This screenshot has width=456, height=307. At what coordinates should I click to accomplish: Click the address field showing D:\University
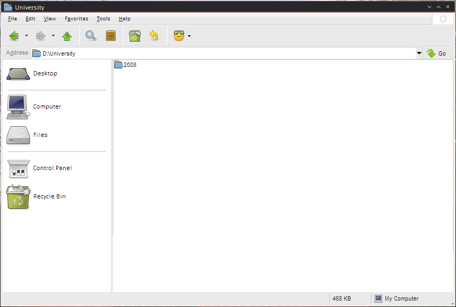pyautogui.click(x=223, y=53)
